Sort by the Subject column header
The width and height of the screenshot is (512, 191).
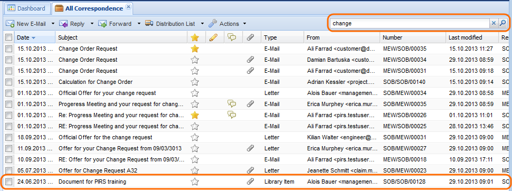[121, 37]
